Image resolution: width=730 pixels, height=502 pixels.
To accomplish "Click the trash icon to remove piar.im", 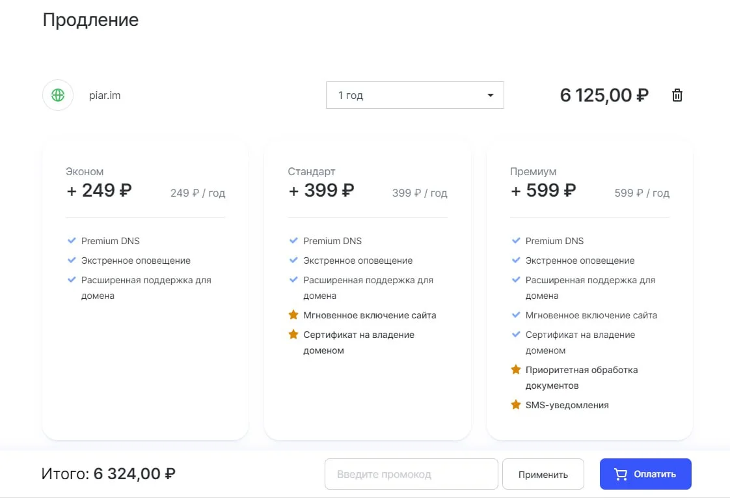I will (677, 95).
